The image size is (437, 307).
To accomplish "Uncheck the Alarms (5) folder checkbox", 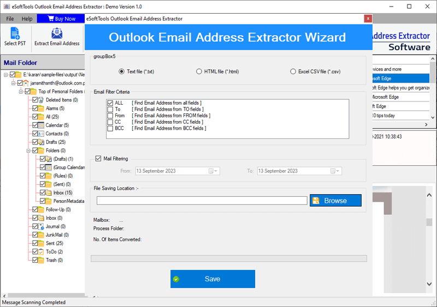I will pyautogui.click(x=35, y=109).
